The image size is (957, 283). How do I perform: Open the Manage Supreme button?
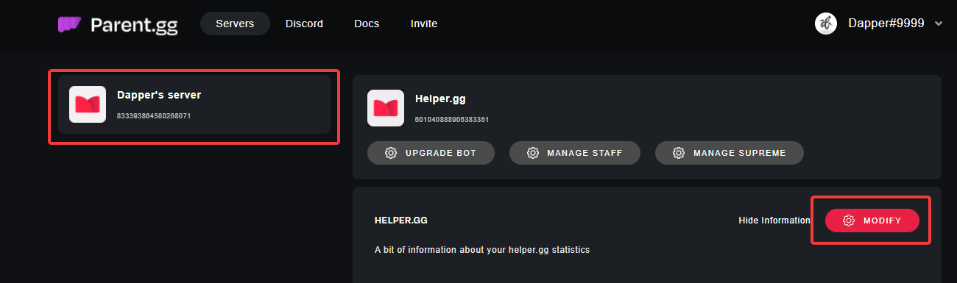(730, 153)
